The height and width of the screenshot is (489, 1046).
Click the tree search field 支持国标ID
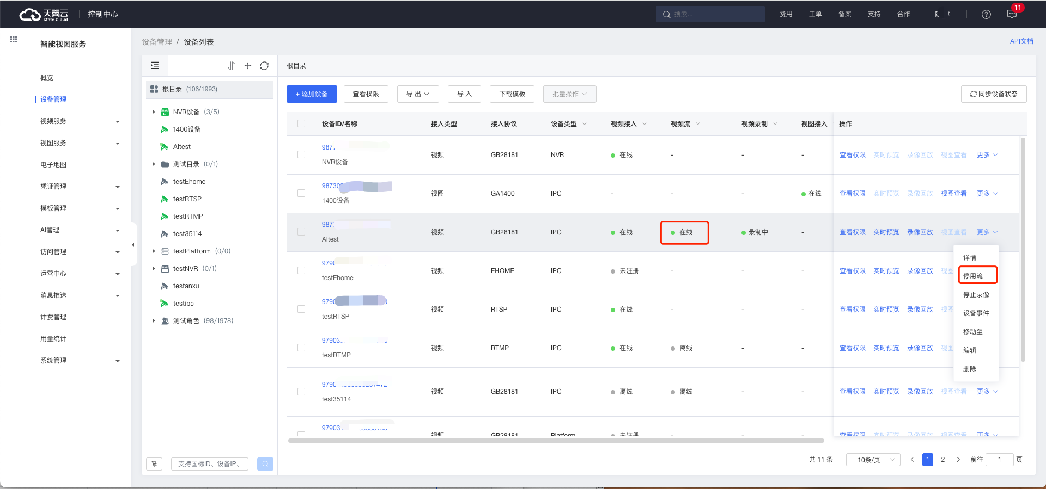[x=210, y=464]
